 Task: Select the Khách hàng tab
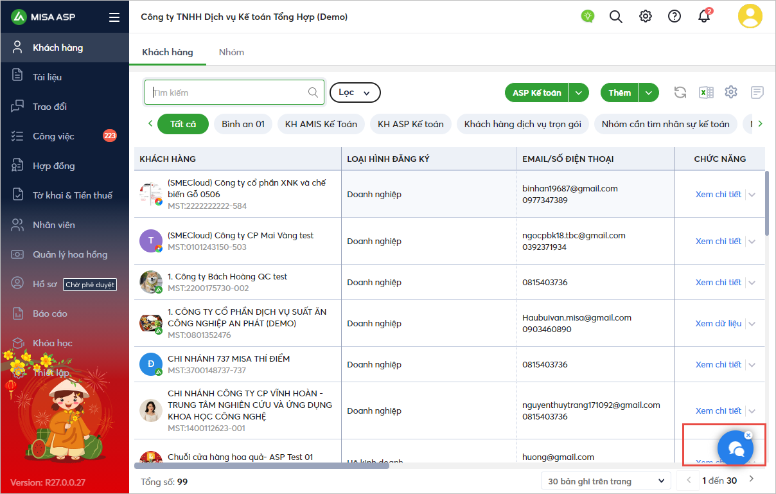point(168,52)
